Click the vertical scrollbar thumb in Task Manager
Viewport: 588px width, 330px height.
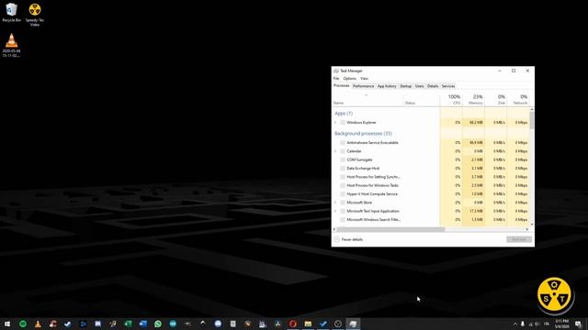coord(532,120)
